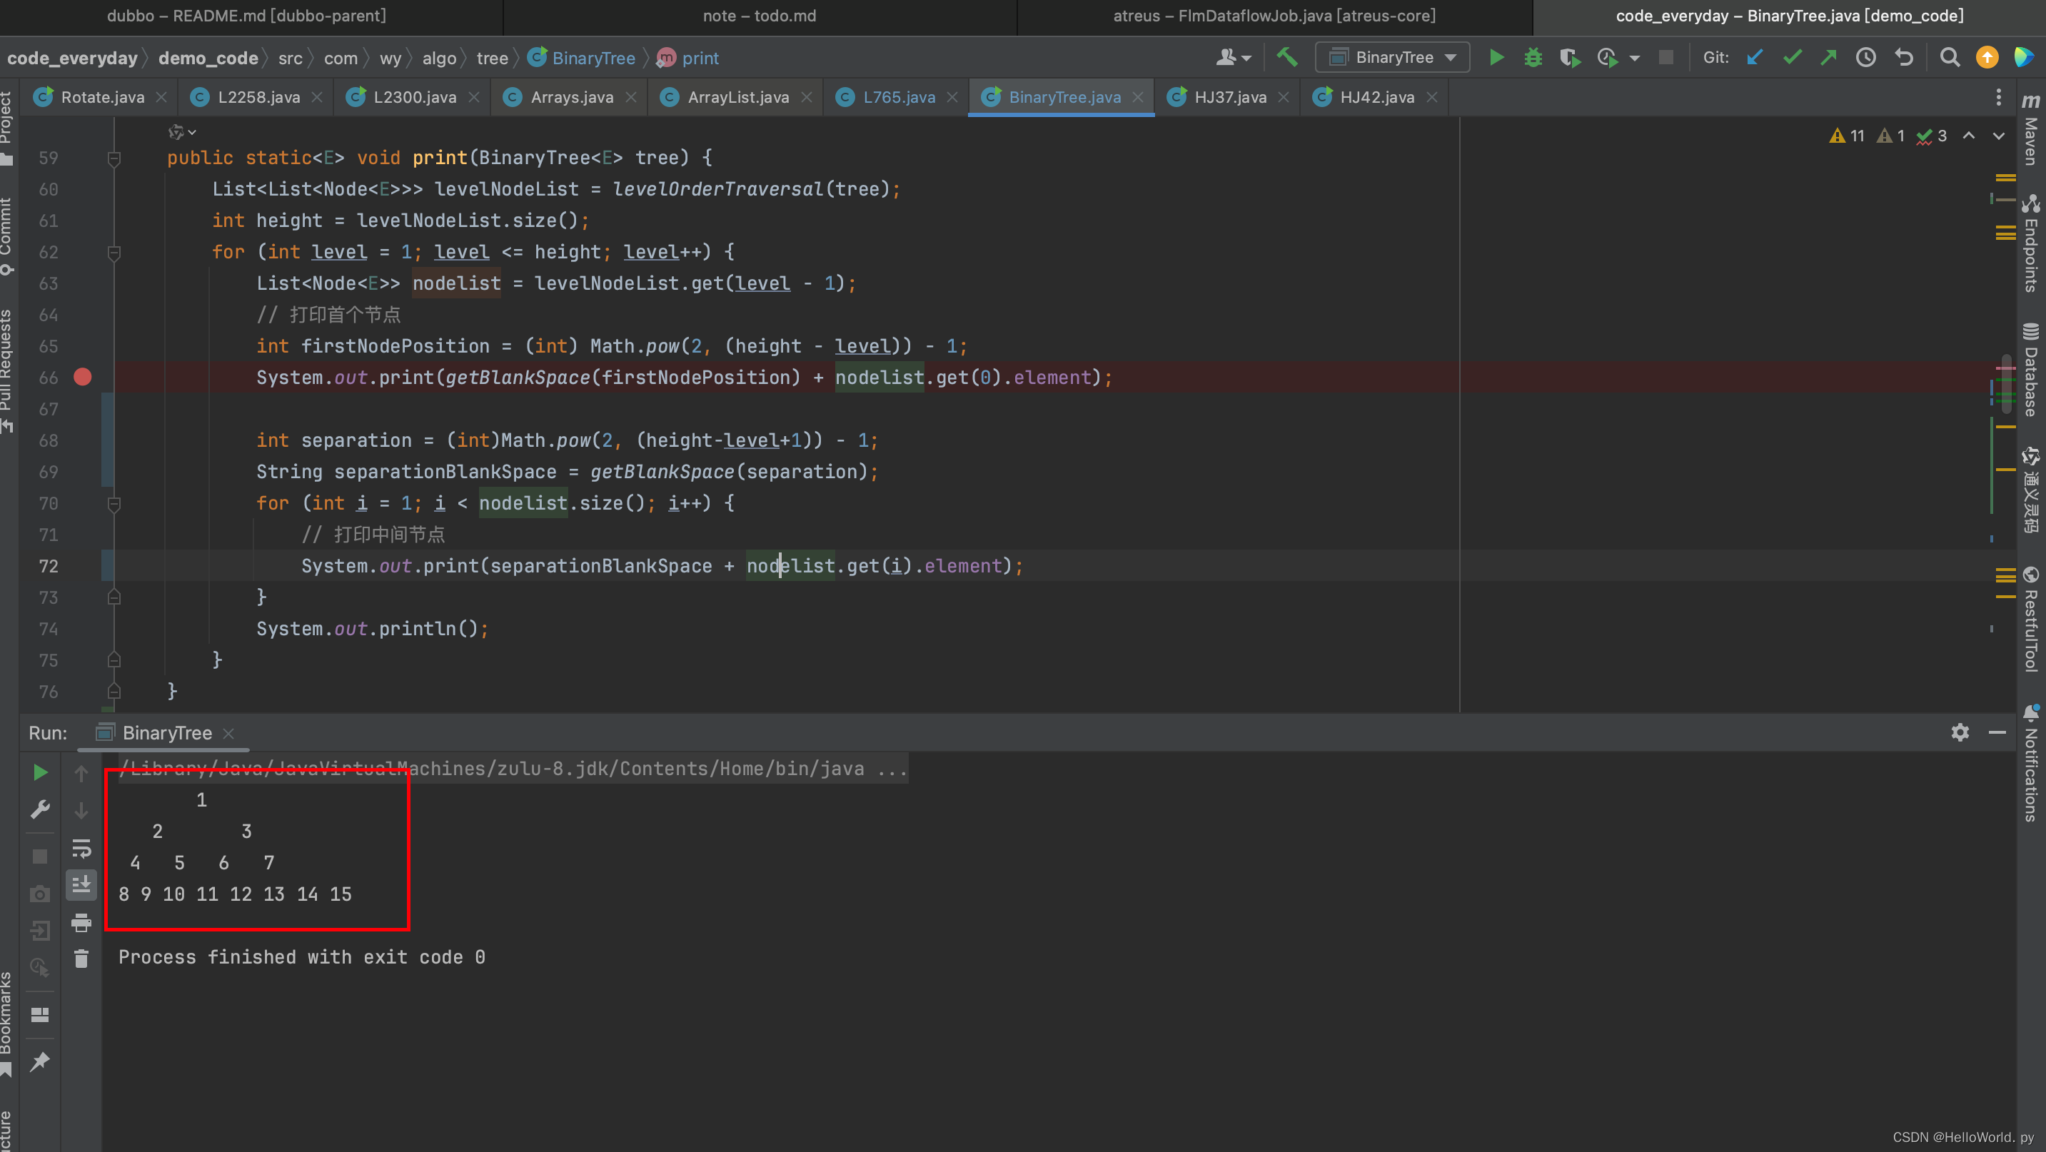Open the Maven tool window
2046x1152 pixels.
coord(2031,130)
